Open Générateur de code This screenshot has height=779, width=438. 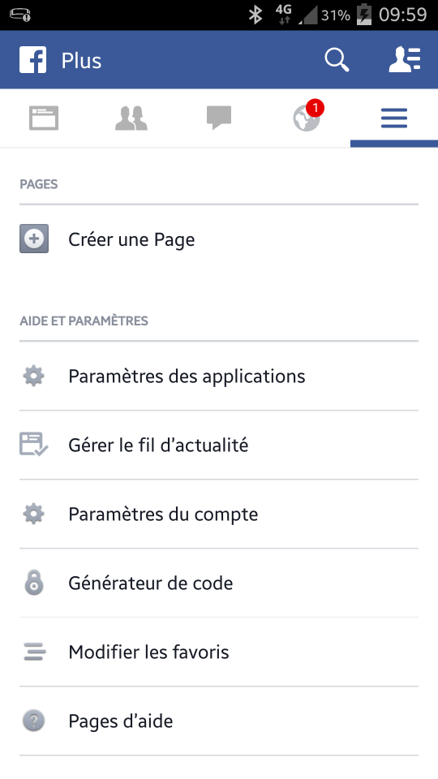[219, 583]
